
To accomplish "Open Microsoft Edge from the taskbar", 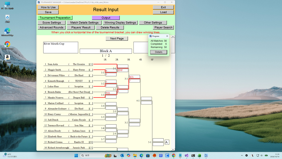I will pyautogui.click(x=141, y=155).
